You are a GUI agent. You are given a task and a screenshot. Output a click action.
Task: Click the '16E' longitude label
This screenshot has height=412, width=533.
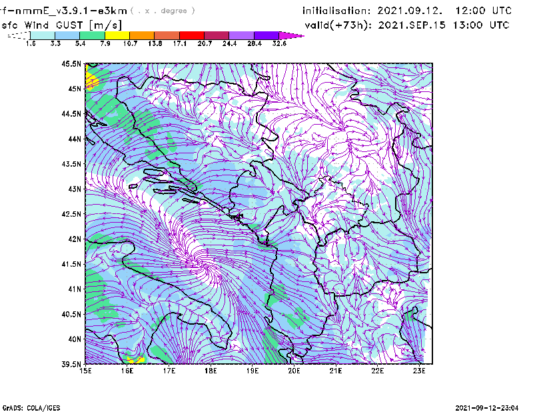tap(127, 371)
